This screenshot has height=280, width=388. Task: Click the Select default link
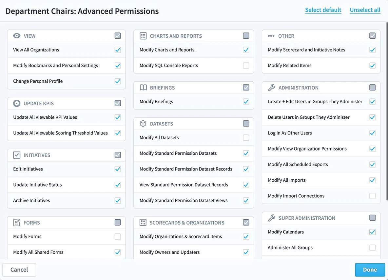click(x=323, y=10)
